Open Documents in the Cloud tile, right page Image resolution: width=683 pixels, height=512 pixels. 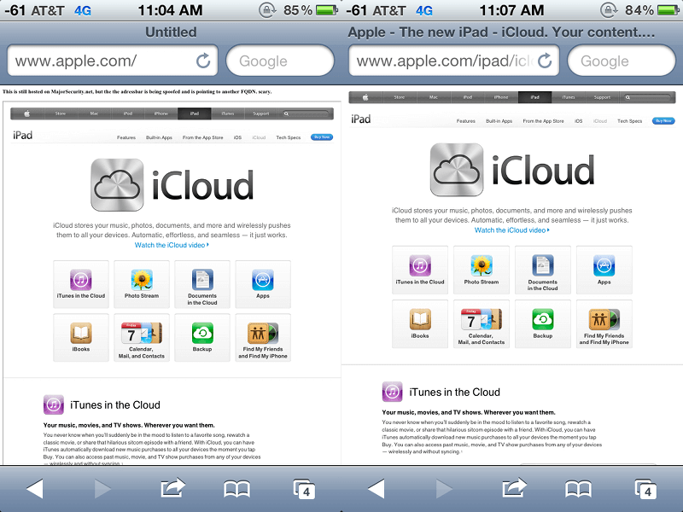543,270
